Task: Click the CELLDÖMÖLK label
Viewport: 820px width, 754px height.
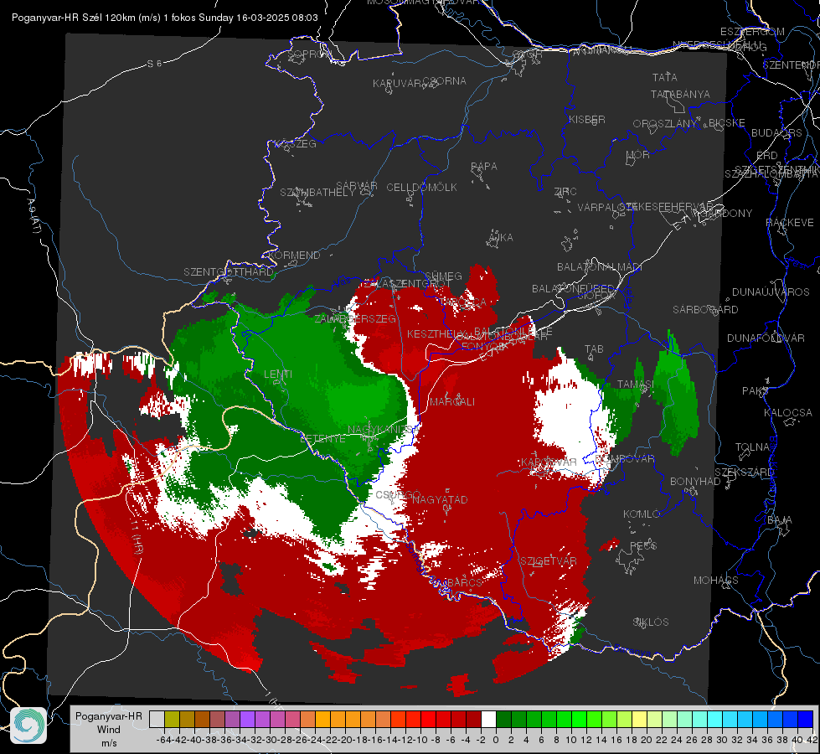Action: 421,188
